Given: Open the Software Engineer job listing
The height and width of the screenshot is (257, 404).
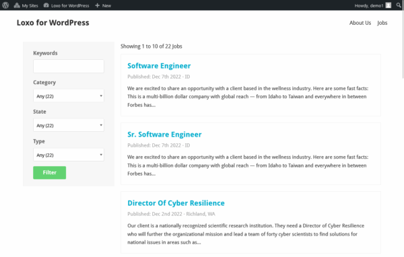Looking at the screenshot, I should click(x=159, y=66).
